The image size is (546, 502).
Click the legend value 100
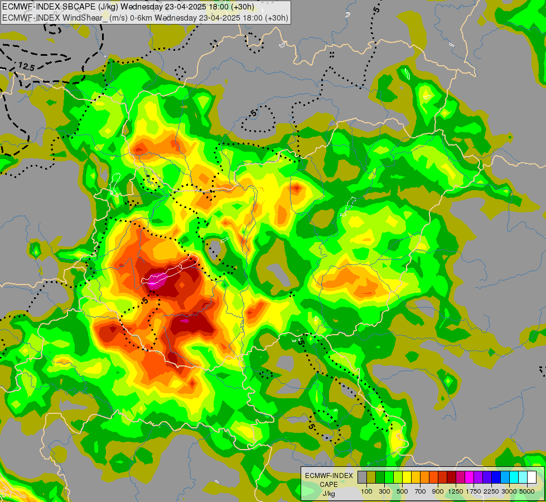coord(366,491)
